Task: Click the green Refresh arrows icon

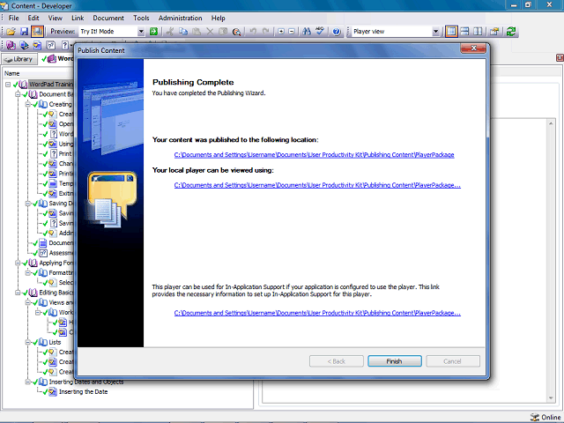Action: click(x=511, y=32)
